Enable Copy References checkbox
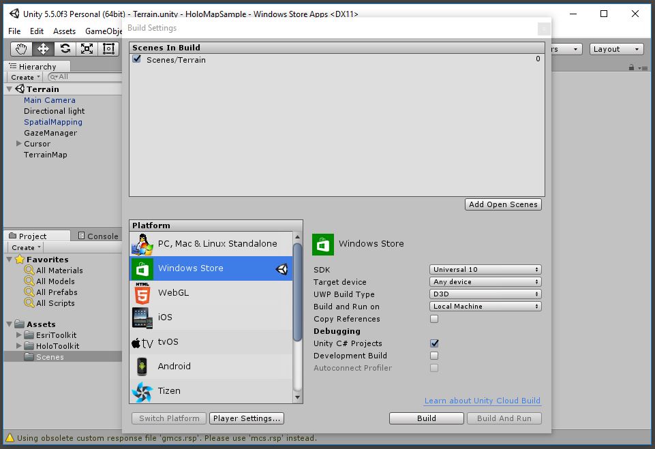 click(434, 319)
